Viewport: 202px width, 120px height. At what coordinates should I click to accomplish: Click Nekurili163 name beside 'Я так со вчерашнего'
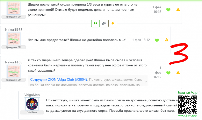click(x=14, y=62)
